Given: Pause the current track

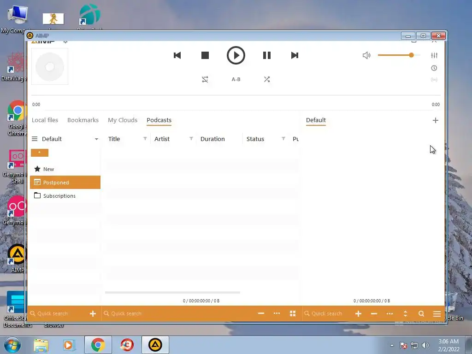Looking at the screenshot, I should tap(267, 55).
